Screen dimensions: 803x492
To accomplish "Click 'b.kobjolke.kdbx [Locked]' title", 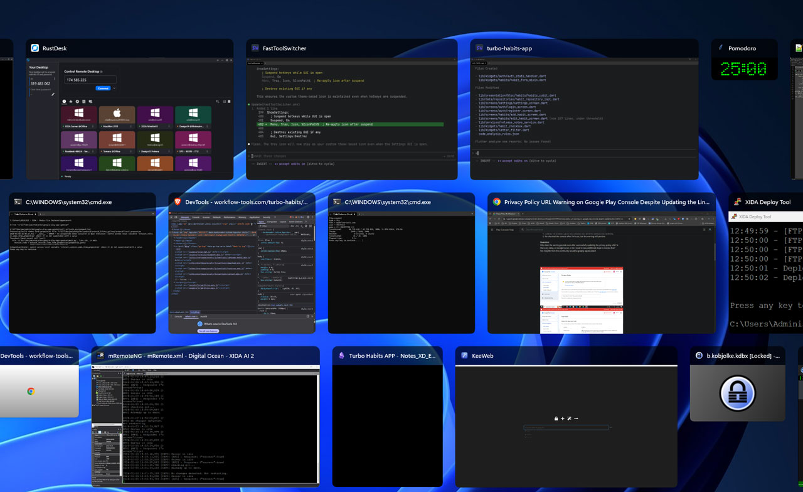I will tap(743, 356).
